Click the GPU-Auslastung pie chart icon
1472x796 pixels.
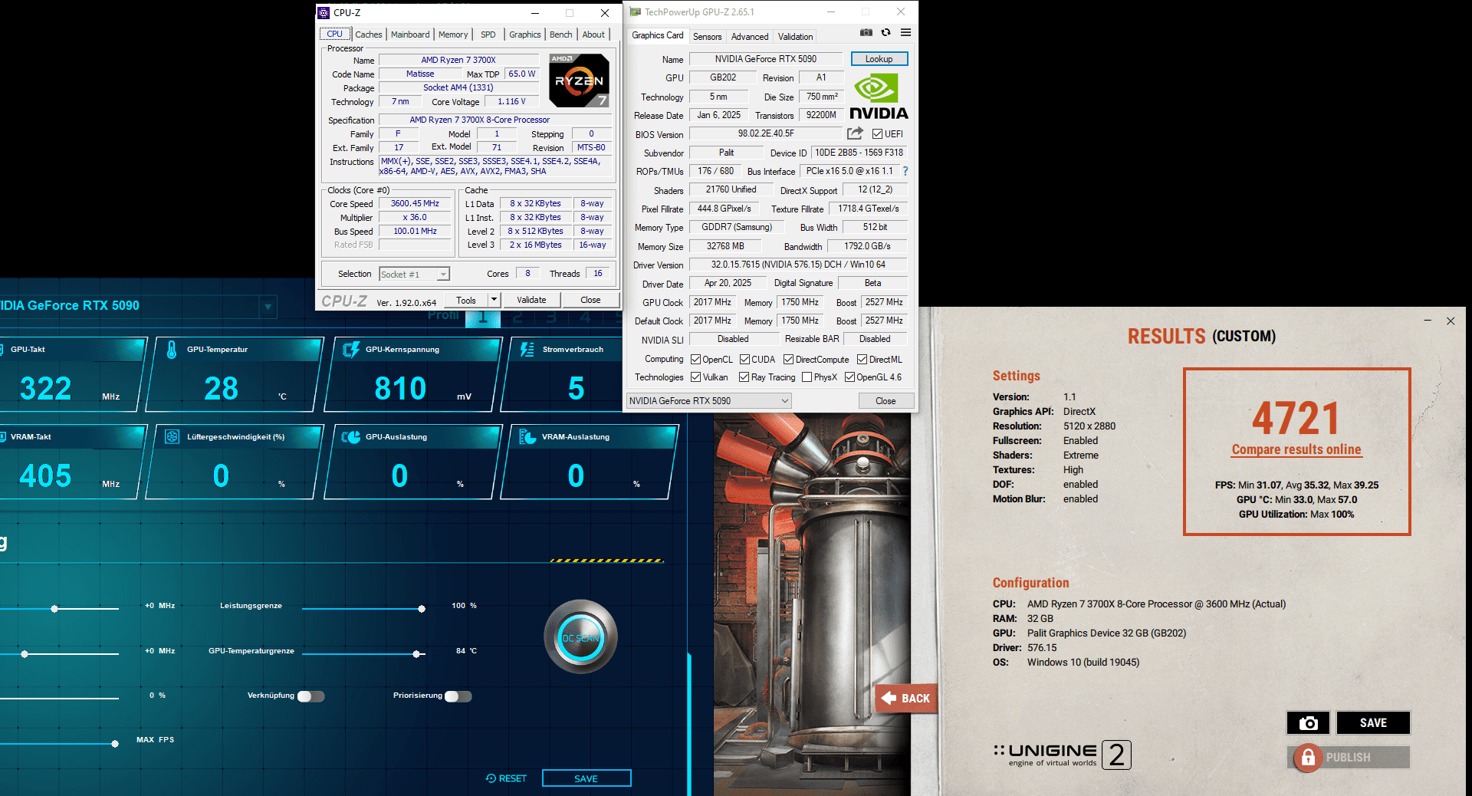tap(351, 437)
